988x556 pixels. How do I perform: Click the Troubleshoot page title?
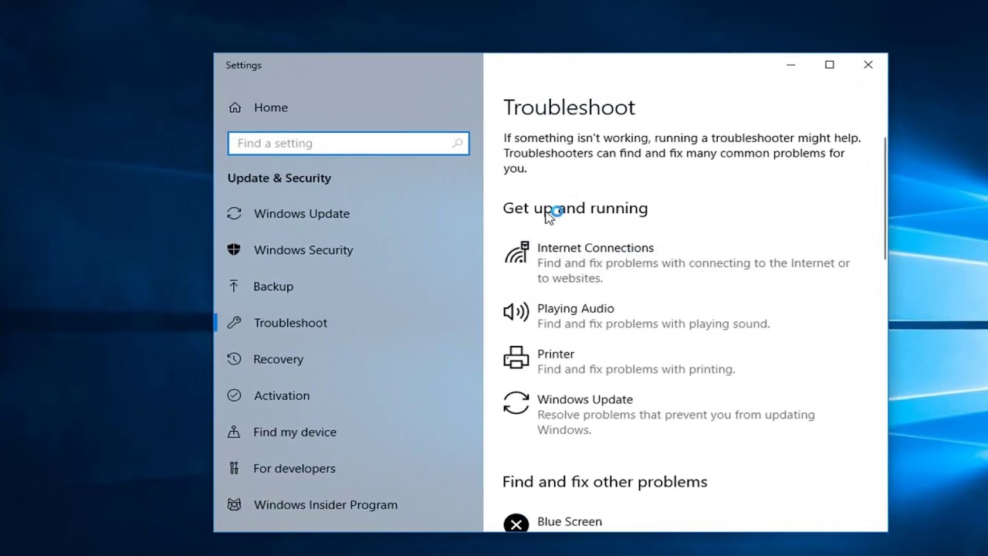coord(569,107)
